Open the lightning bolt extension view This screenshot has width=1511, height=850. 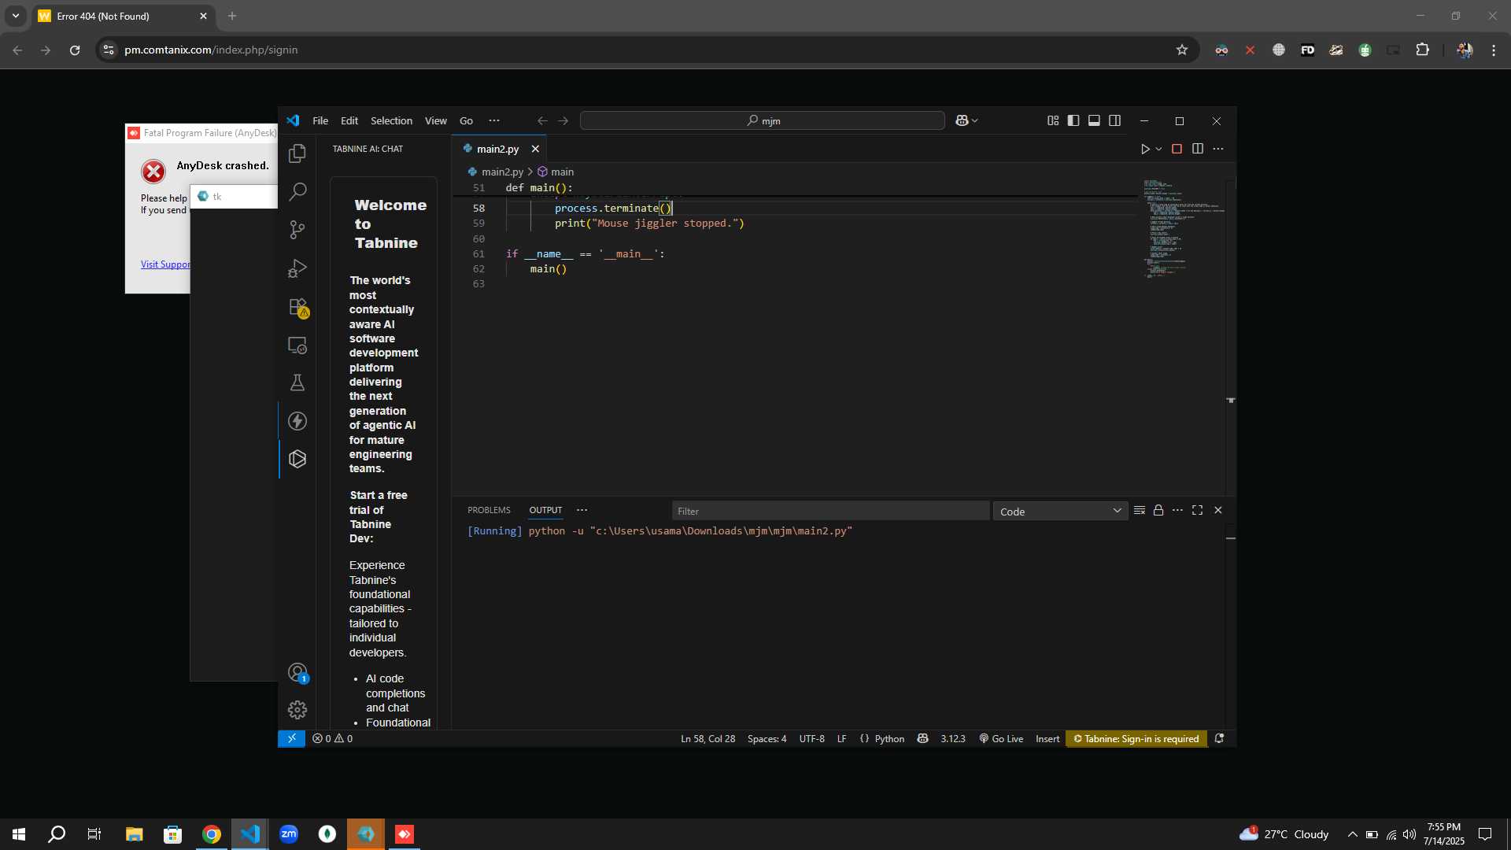point(297,421)
